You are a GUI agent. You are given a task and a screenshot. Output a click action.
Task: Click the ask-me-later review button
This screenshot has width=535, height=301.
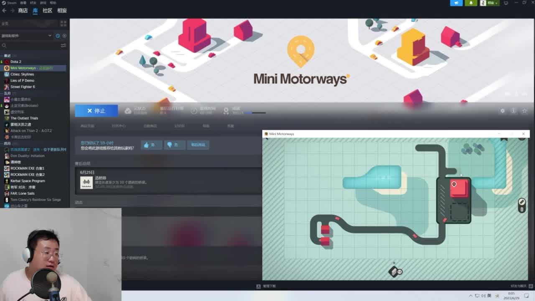click(198, 145)
